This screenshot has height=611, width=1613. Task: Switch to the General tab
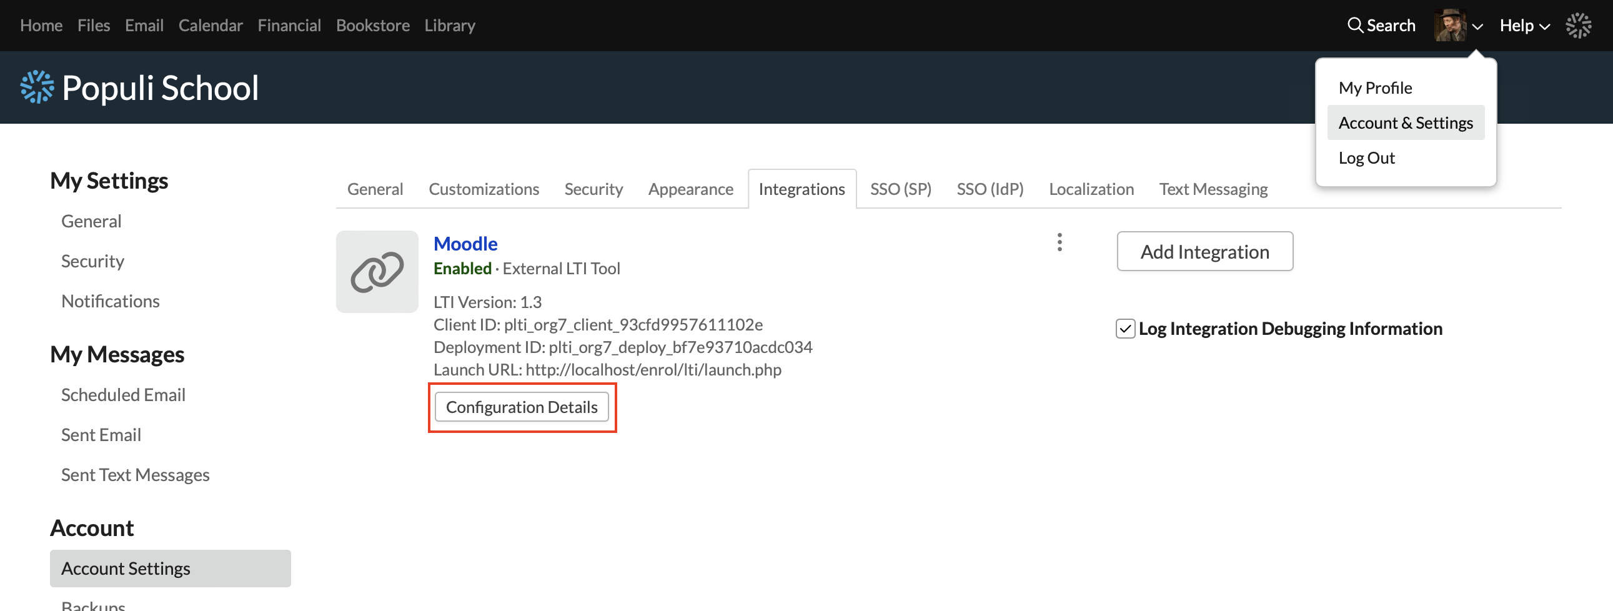(375, 189)
